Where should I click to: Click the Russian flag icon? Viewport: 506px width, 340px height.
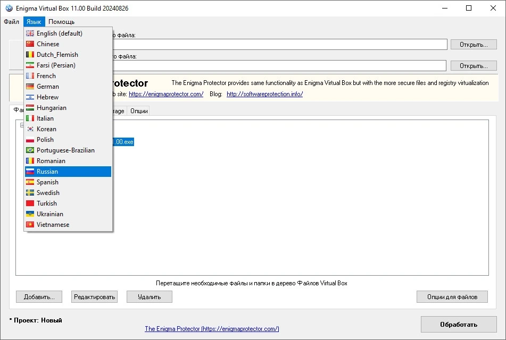[30, 172]
